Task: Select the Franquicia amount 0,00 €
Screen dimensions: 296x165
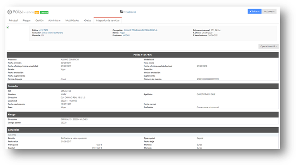Action: (99, 145)
